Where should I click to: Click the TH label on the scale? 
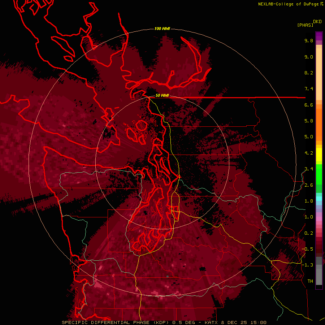click(310, 281)
